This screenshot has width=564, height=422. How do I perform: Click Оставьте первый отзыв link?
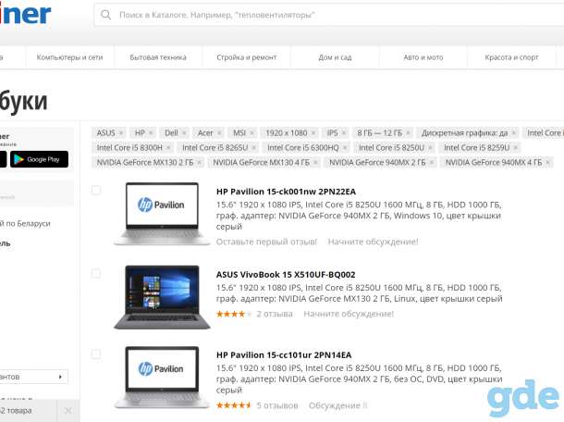(x=266, y=242)
